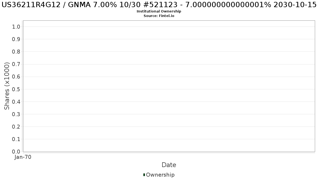This screenshot has width=318, height=179.
Task: Click the Institutional Ownership subtitle
Action: click(x=159, y=11)
